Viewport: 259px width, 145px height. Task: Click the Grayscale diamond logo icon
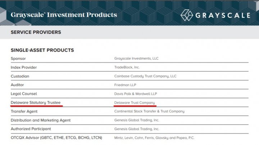[187, 15]
